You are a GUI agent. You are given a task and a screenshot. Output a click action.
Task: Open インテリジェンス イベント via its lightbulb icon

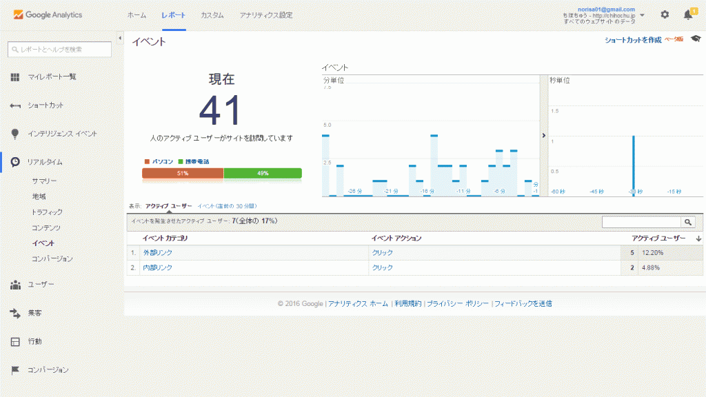[14, 132]
